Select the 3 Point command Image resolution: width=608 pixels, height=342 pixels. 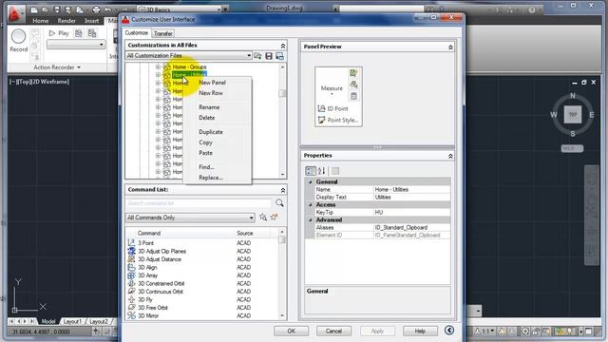[145, 243]
